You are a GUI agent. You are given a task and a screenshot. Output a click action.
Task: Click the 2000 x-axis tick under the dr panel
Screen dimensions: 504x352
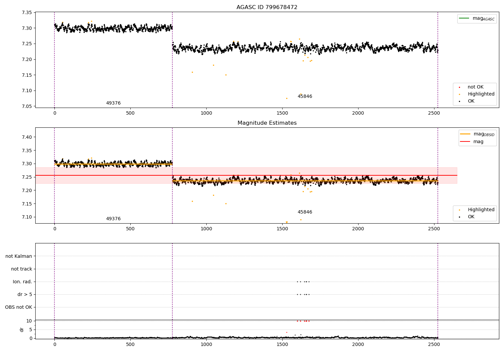point(358,345)
